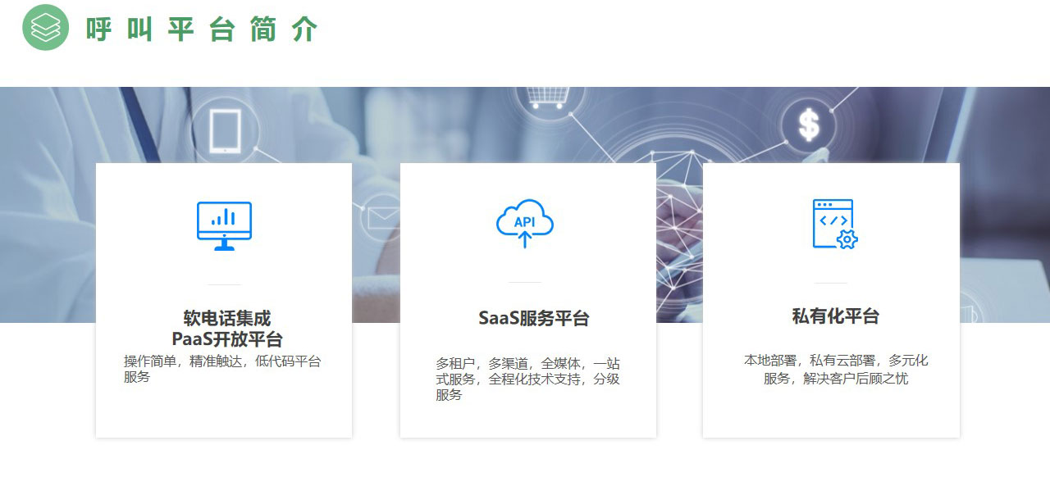Click the 呼叫平台简介 heading text
This screenshot has width=1050, height=477.
[x=202, y=30]
